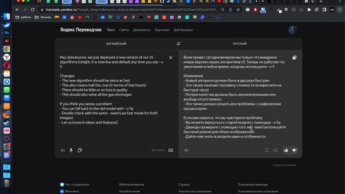345x194 pixels.
Task: Launch Photoshop from the dock
Action: (x=6, y=33)
